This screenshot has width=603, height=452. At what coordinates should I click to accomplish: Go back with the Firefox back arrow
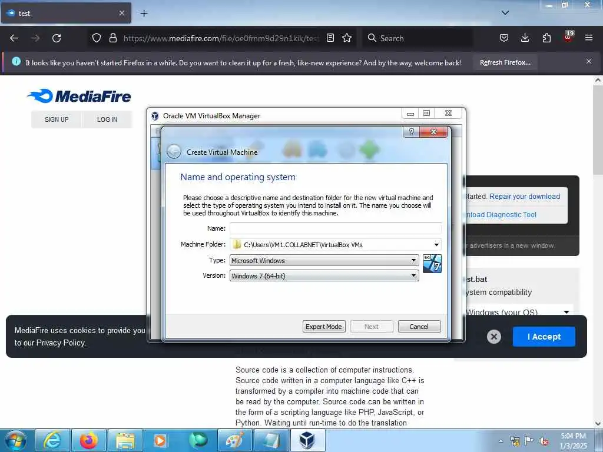(14, 38)
